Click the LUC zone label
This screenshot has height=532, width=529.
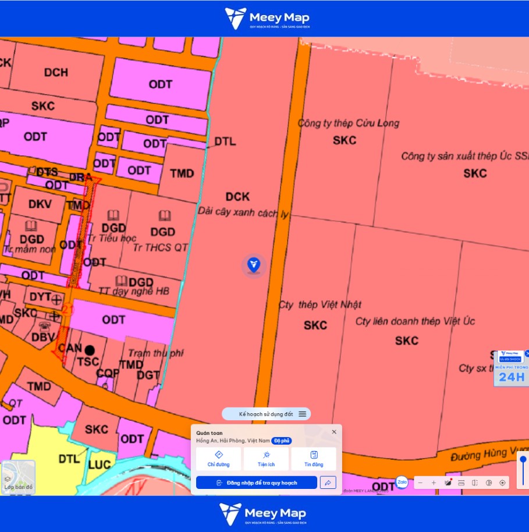[x=100, y=464]
